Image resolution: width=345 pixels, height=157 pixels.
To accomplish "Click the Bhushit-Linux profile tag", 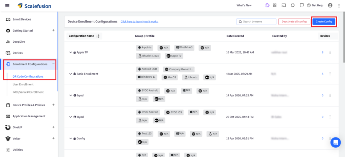I will 148,56.
